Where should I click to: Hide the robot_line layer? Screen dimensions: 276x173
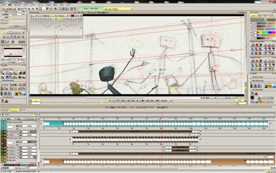(x=2, y=132)
